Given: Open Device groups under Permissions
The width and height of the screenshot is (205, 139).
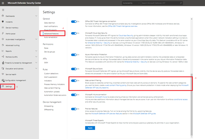Looking at the screenshot, I should [x=50, y=52].
